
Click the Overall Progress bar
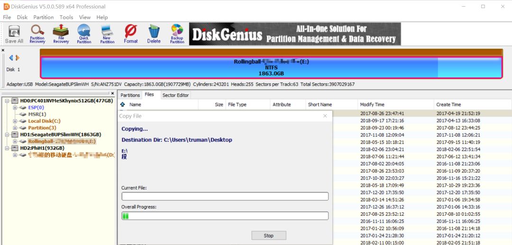tap(225, 216)
